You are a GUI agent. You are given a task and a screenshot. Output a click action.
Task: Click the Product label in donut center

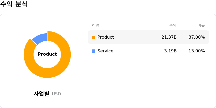(47, 54)
